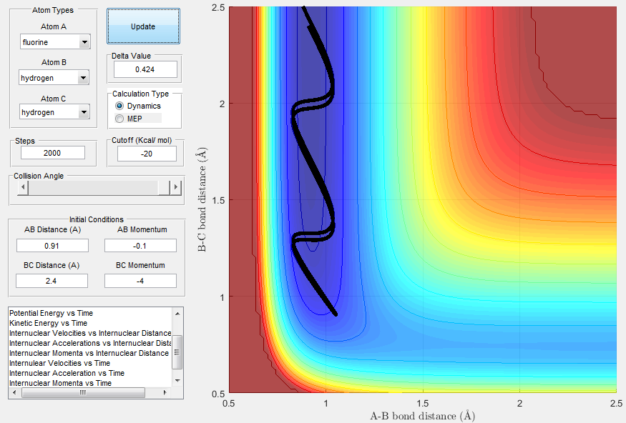Open the Atom B hydrogen dropdown
626x423 pixels.
pyautogui.click(x=54, y=78)
